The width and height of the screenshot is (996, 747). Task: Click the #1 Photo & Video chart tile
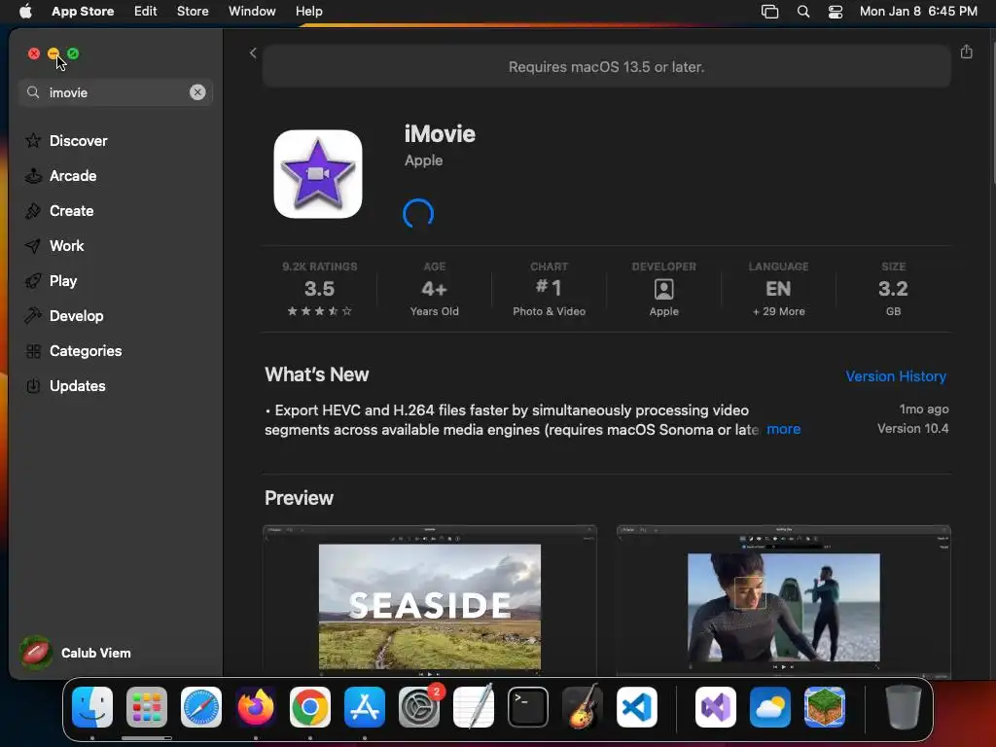(x=549, y=289)
